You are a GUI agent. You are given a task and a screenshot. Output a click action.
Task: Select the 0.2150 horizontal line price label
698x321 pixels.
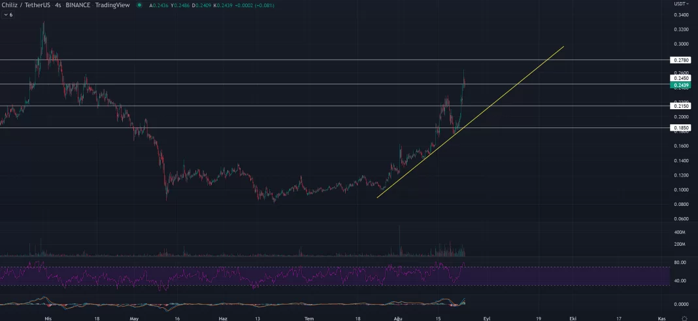tap(680, 106)
